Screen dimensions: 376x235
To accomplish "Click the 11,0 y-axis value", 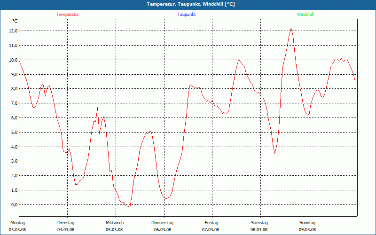I will coord(13,45).
